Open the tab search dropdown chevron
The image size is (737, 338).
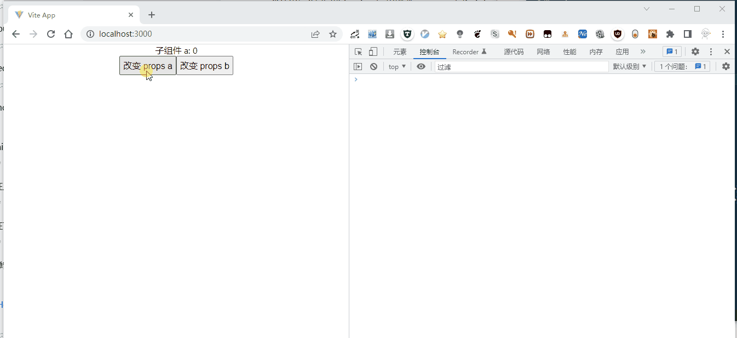pyautogui.click(x=647, y=9)
